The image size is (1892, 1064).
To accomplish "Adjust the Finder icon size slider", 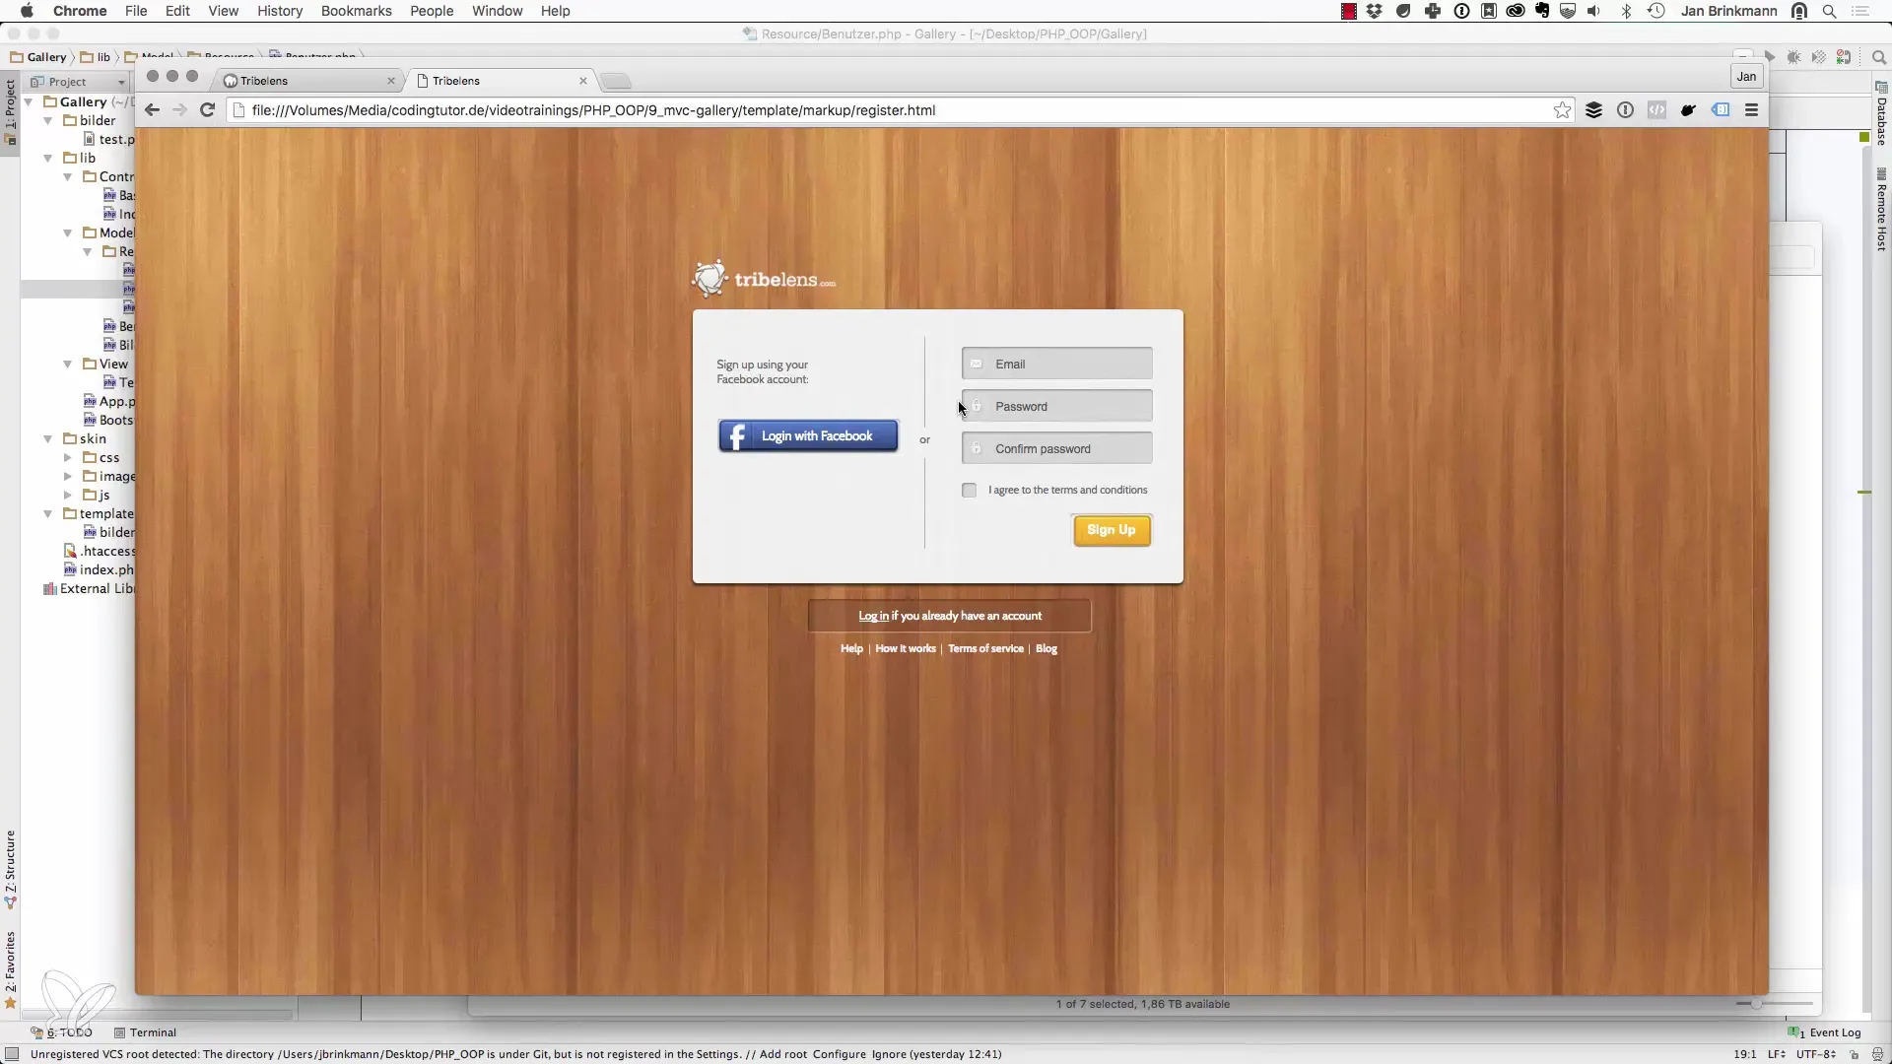I will 1755,1004.
